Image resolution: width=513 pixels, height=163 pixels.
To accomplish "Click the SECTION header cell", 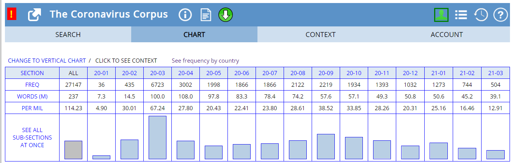I will 32,73.
